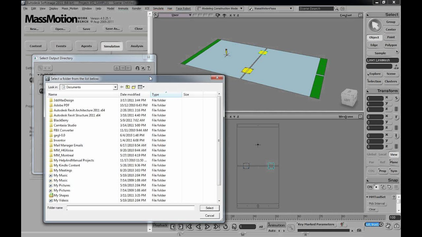Open the Animation menu dropdown
Image resolution: width=422 pixels, height=237 pixels.
point(276,225)
